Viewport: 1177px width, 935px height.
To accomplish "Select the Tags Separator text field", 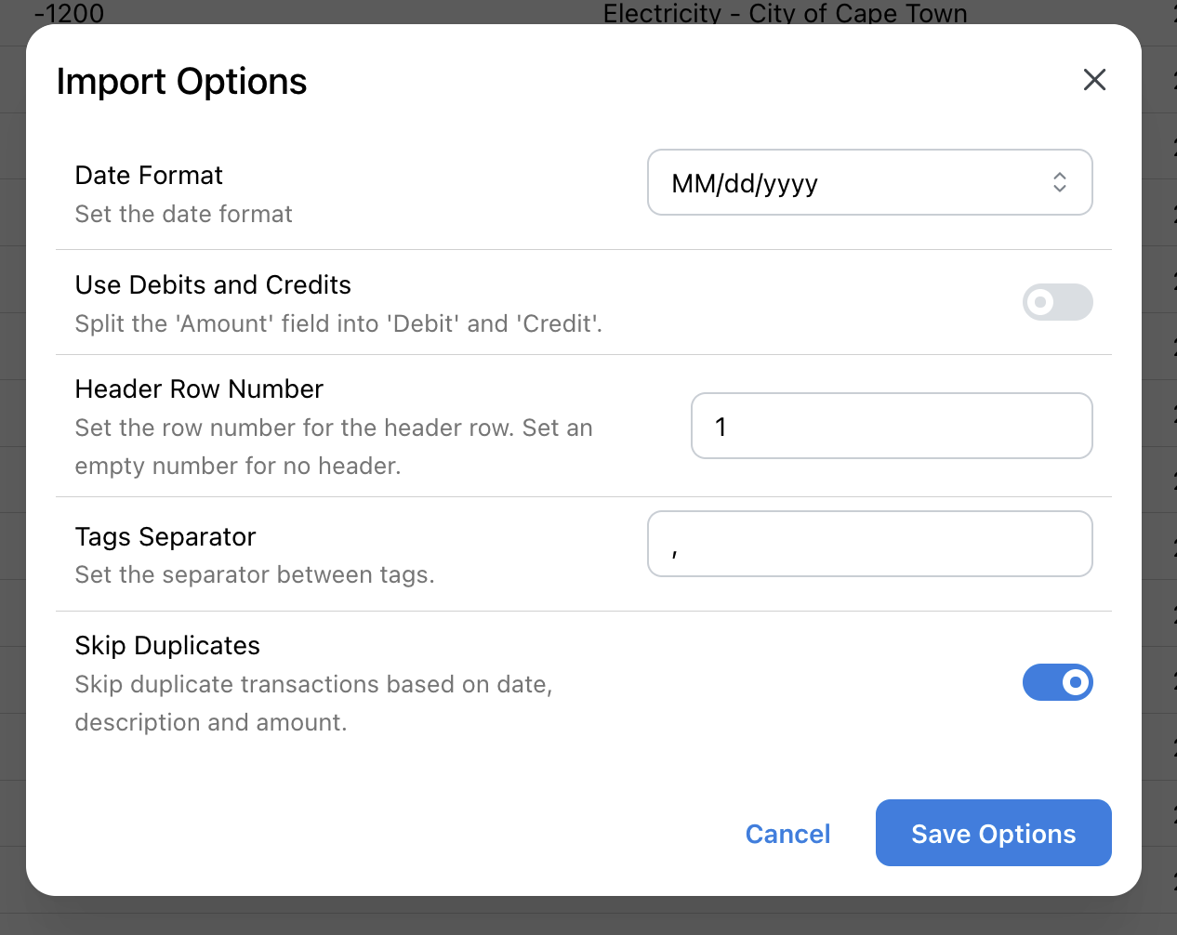I will coord(869,544).
